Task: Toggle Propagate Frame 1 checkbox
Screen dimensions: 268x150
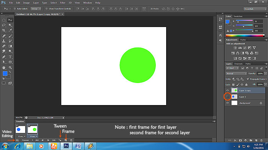Action: [x=248, y=79]
